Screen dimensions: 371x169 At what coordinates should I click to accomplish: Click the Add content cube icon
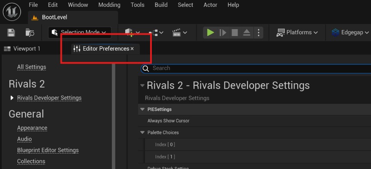129,33
